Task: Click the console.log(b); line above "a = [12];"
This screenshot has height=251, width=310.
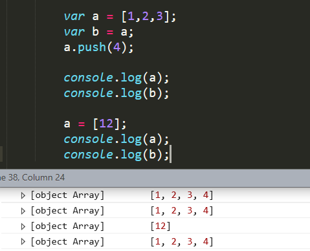Action: click(x=116, y=93)
